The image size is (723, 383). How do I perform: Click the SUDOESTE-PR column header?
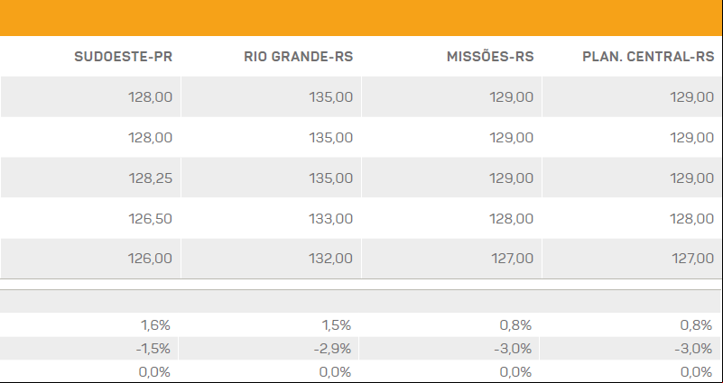[123, 57]
